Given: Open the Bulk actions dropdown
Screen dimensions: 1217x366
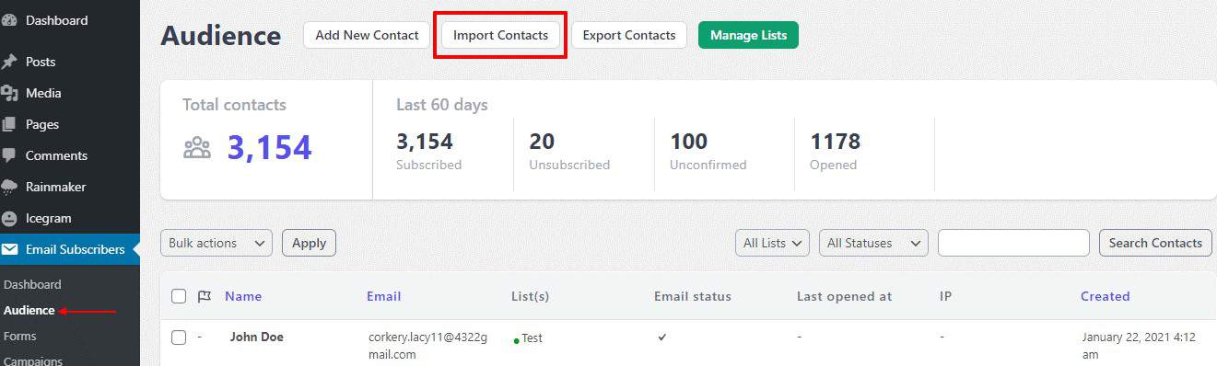Looking at the screenshot, I should click(216, 243).
